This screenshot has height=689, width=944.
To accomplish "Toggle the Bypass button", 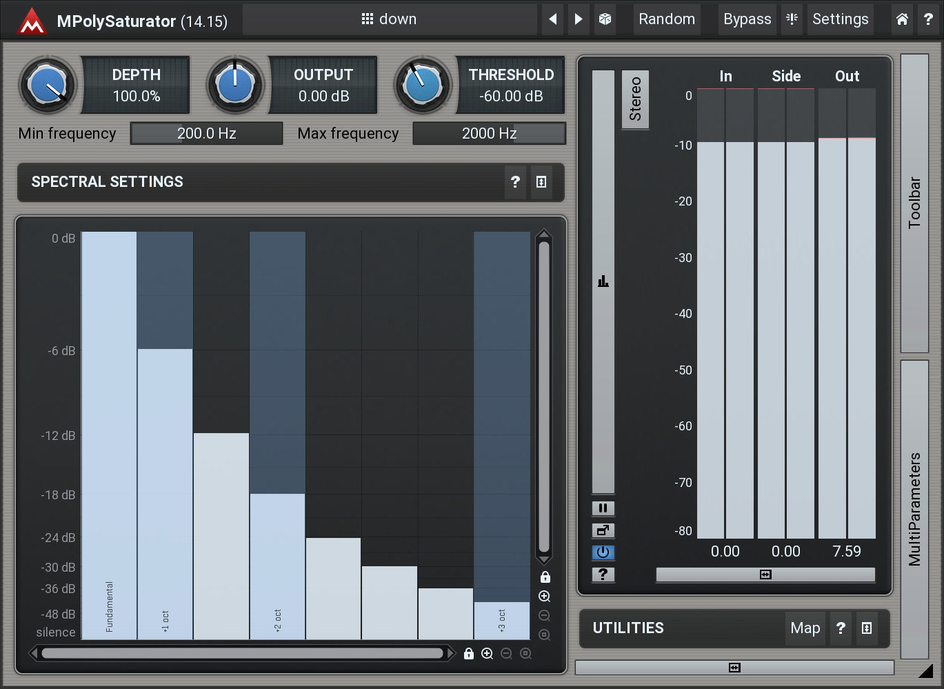I will [x=747, y=19].
